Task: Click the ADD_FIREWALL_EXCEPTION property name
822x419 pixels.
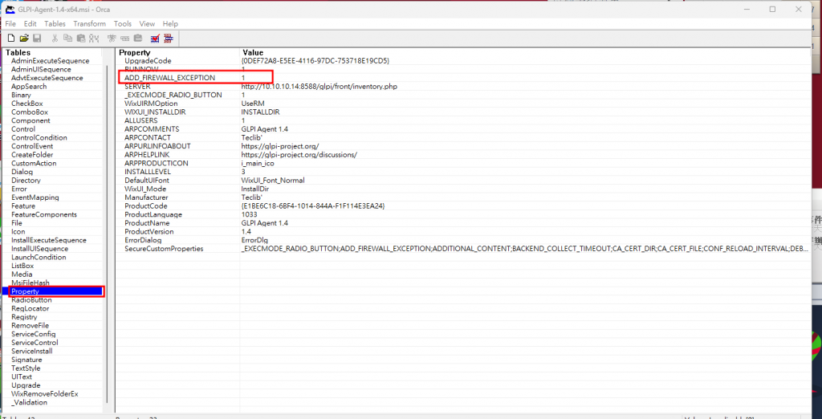Action: [170, 78]
